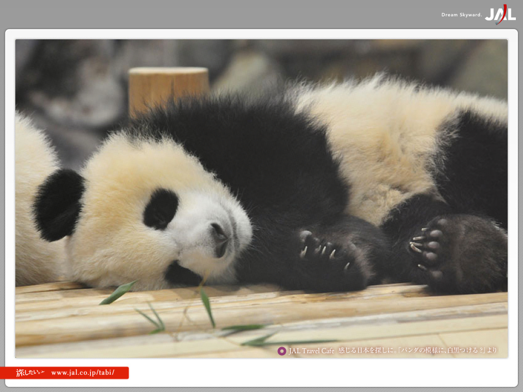Viewport: 523px width, 392px height.
Task: Select the "JAL Travel Cafe" caption text
Action: tap(312, 351)
